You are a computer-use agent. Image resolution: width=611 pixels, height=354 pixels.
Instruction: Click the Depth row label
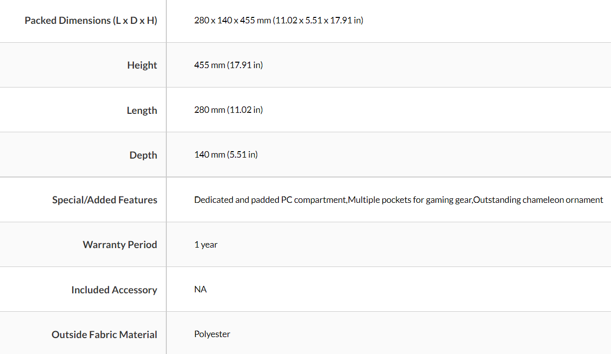pos(143,155)
